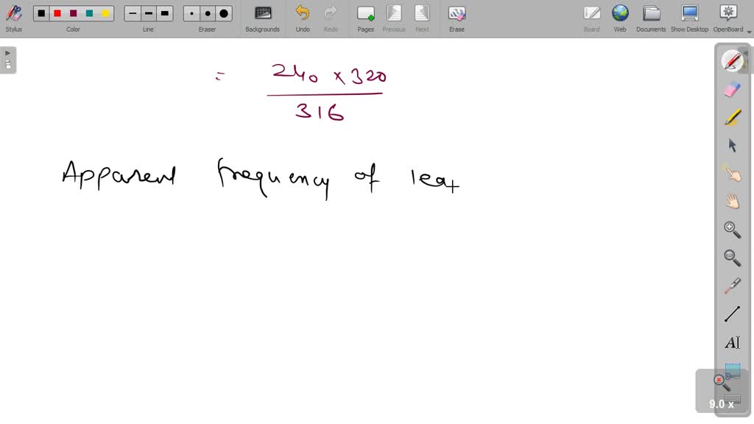
Task: Select the Text writing tool
Action: click(x=731, y=342)
